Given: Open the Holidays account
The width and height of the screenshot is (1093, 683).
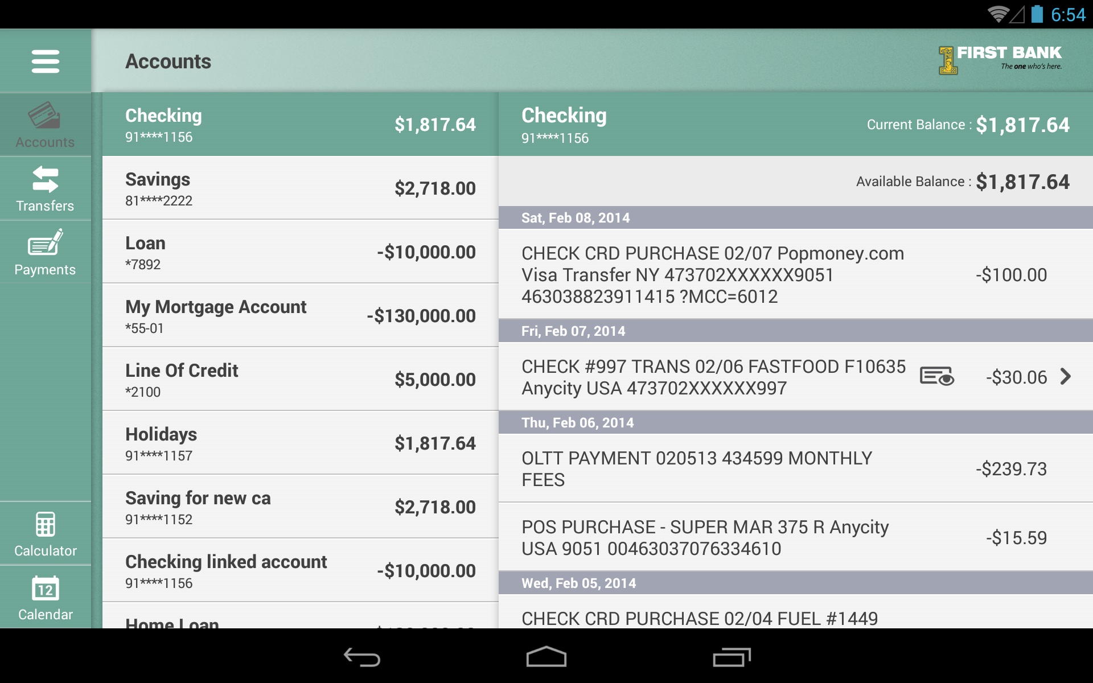Looking at the screenshot, I should [x=299, y=443].
